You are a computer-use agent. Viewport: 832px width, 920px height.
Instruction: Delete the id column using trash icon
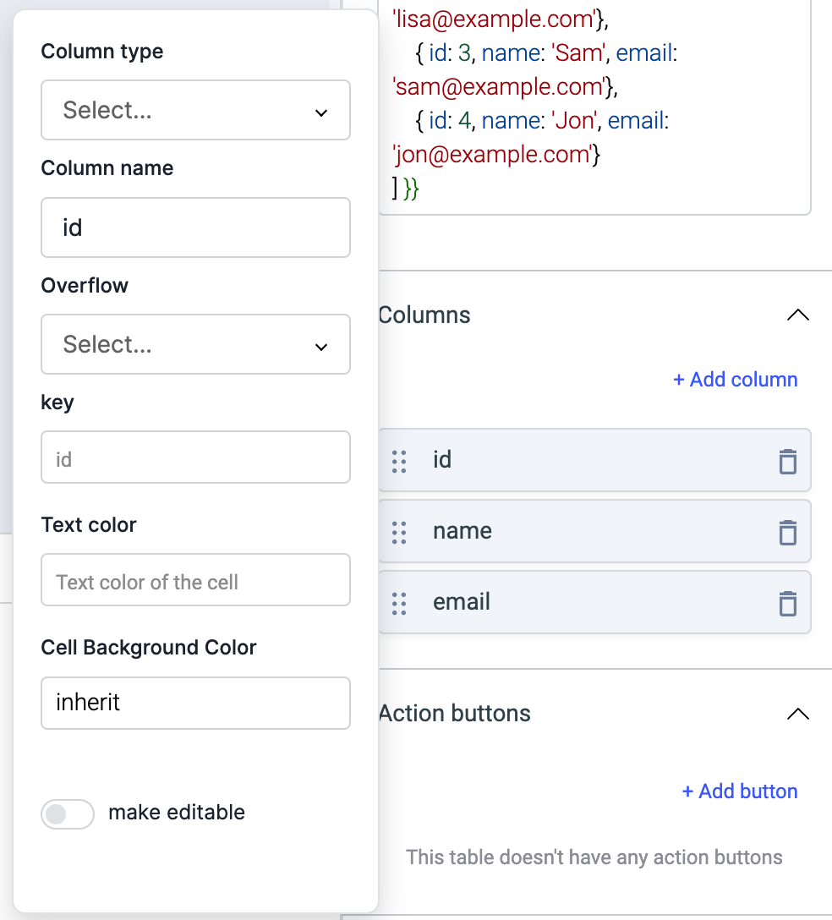(x=787, y=461)
